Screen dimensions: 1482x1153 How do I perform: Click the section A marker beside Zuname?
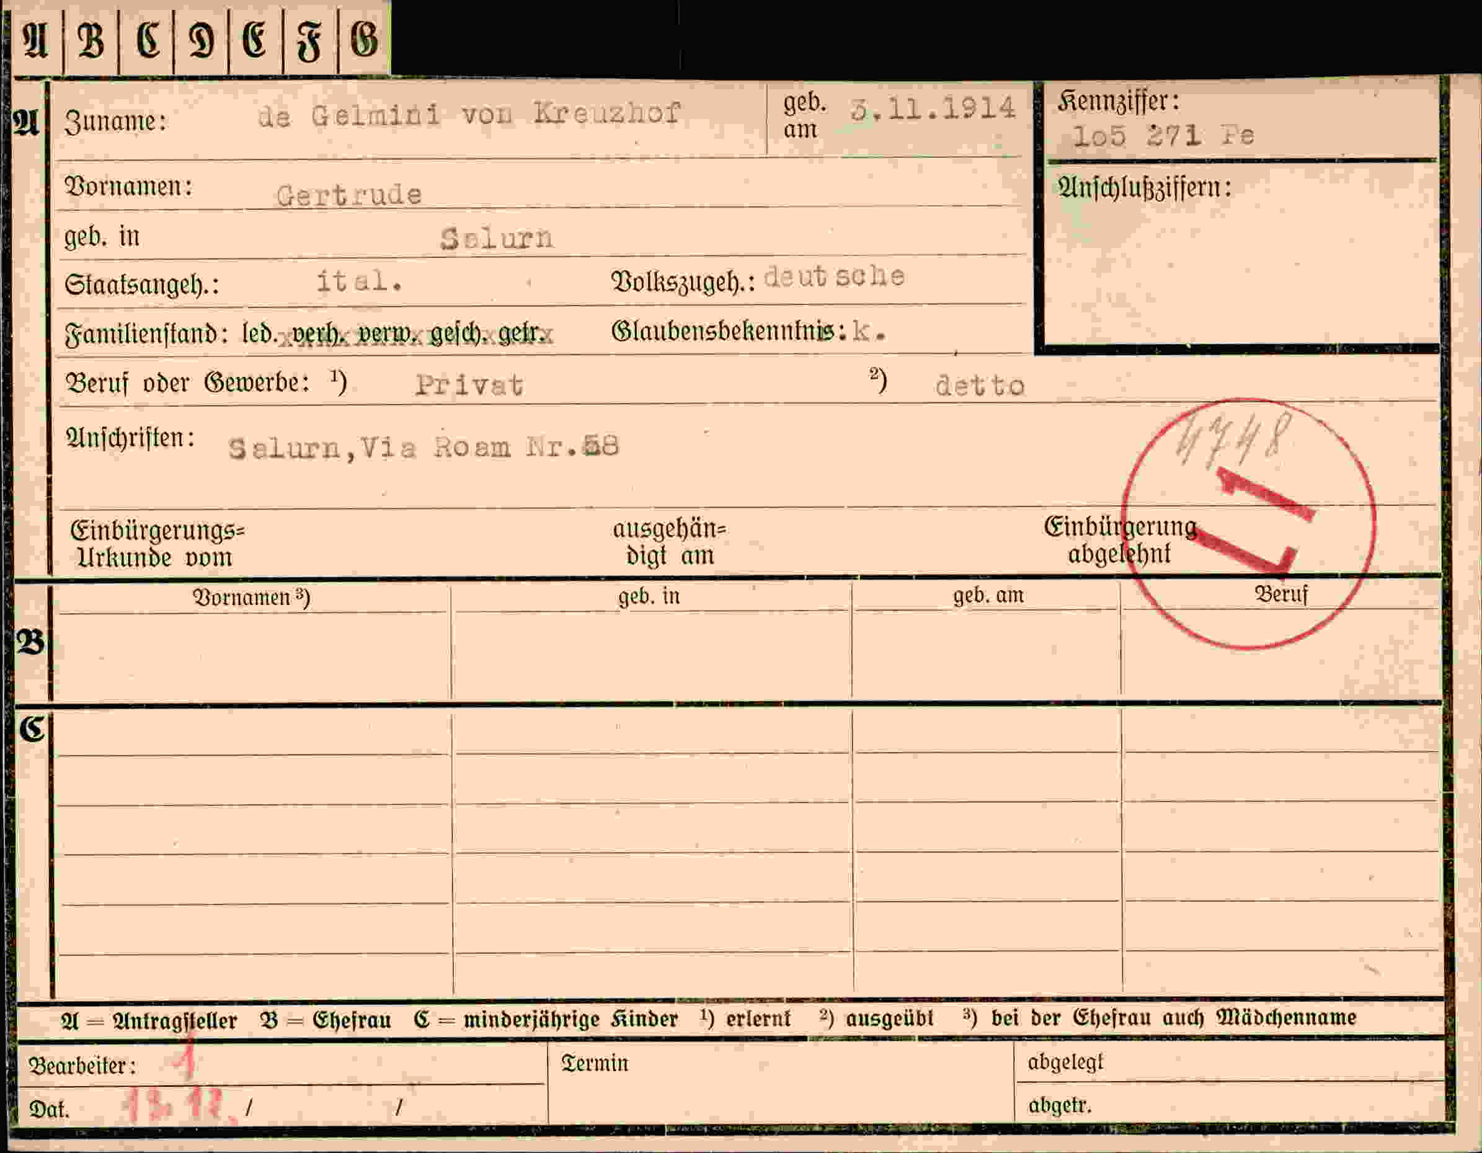coord(27,123)
